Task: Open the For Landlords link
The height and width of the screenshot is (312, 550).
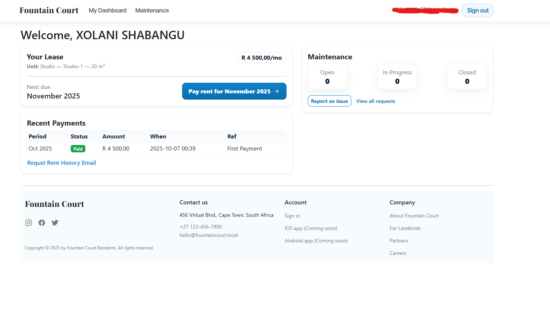Action: tap(405, 229)
